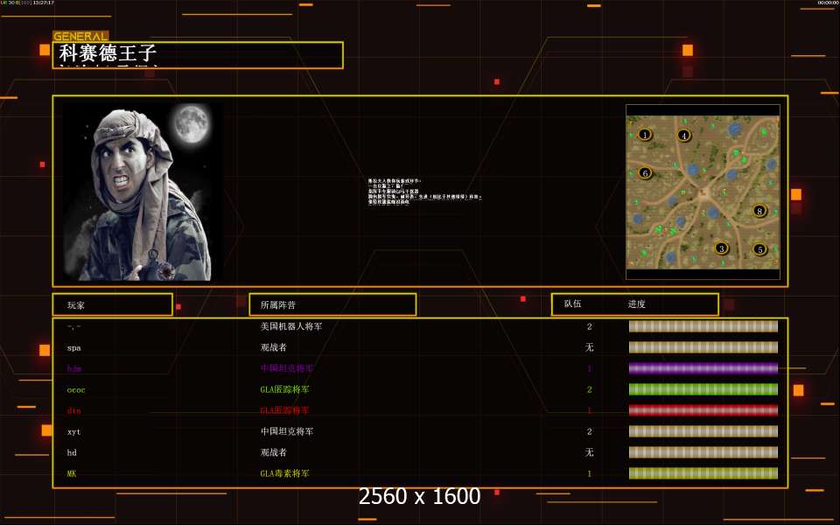Click 观战者 in the spa row
The image size is (840, 525).
(274, 347)
